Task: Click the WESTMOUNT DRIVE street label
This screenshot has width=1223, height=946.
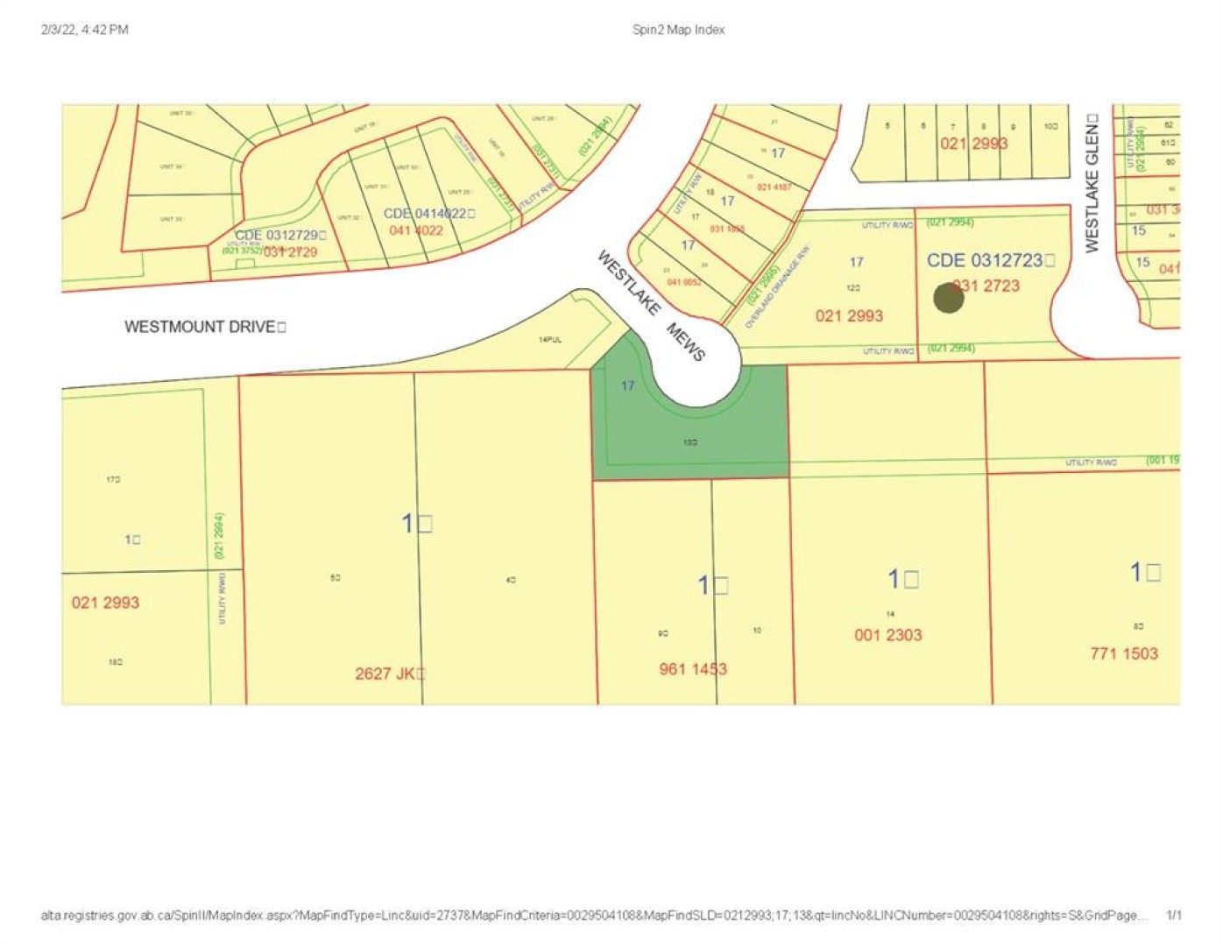Action: [x=204, y=327]
